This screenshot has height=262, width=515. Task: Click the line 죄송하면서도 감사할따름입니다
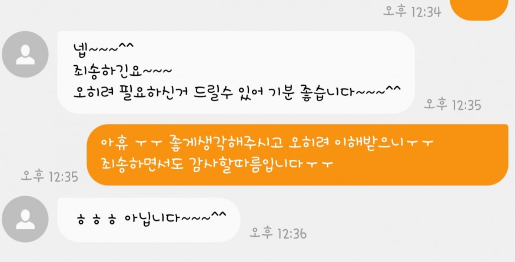pyautogui.click(x=217, y=163)
